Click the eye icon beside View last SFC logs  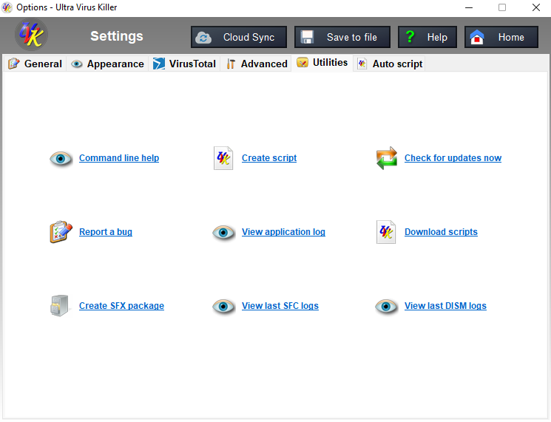223,307
